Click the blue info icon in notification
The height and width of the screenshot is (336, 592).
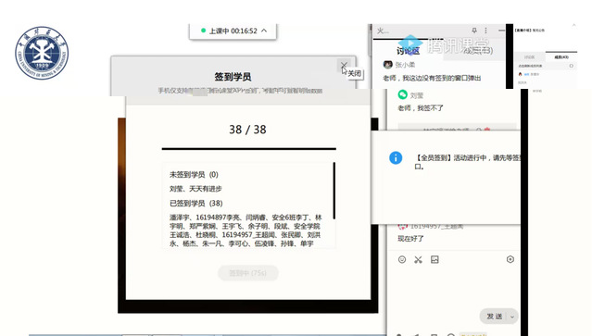coord(396,157)
